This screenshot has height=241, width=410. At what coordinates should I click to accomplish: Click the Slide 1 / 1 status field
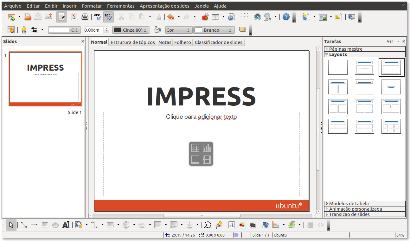(261, 235)
